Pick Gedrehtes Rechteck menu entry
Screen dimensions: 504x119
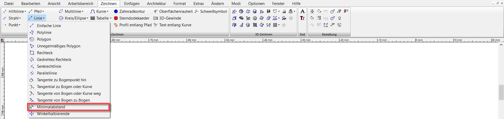[x=69, y=60]
